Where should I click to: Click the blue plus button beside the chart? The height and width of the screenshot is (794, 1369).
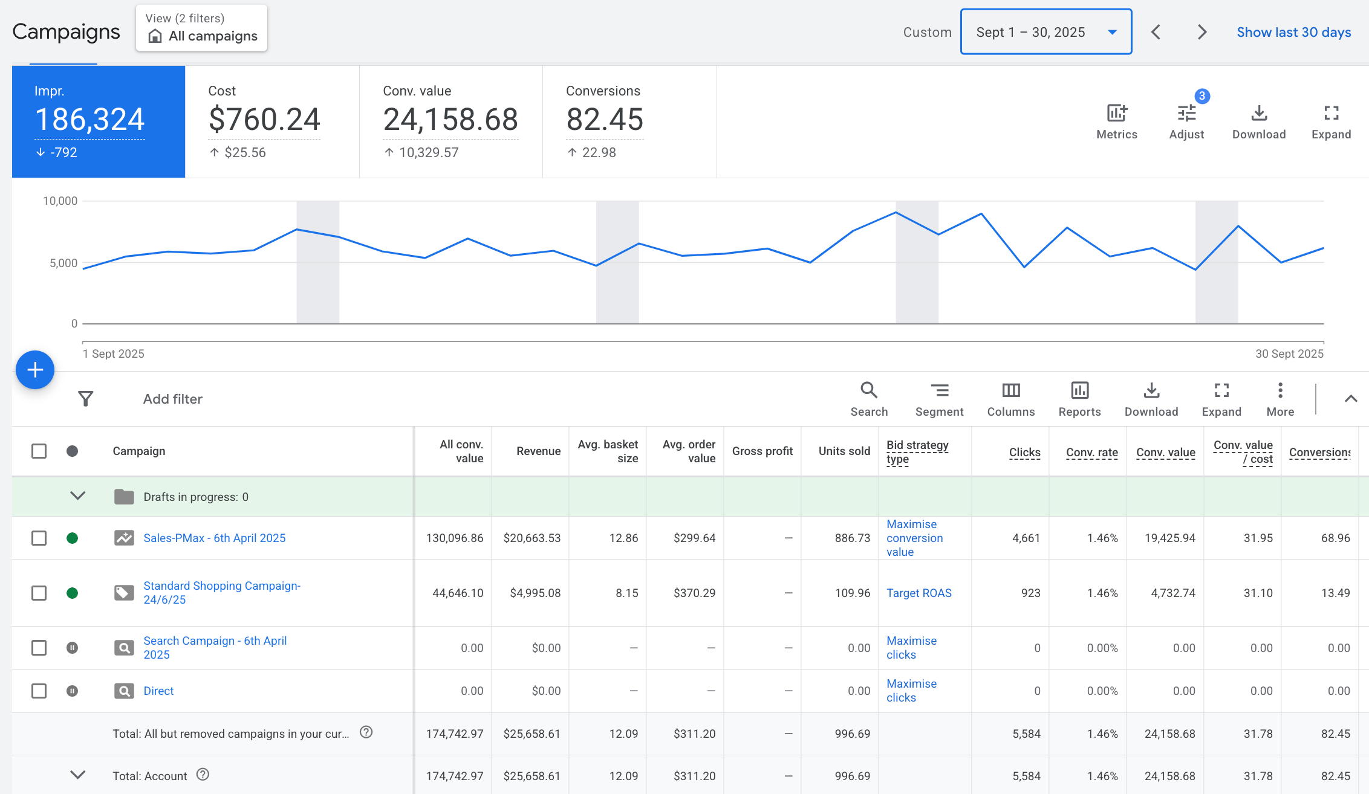34,369
